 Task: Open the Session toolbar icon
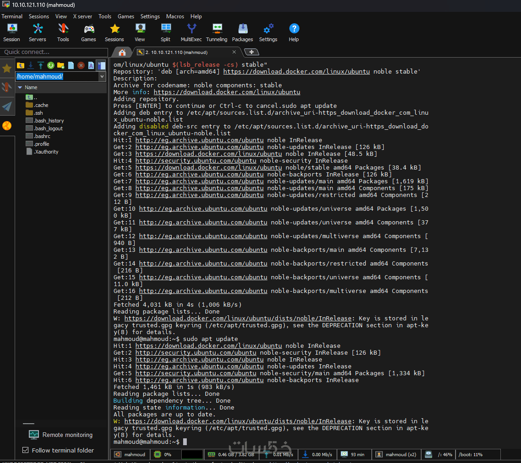[x=11, y=32]
